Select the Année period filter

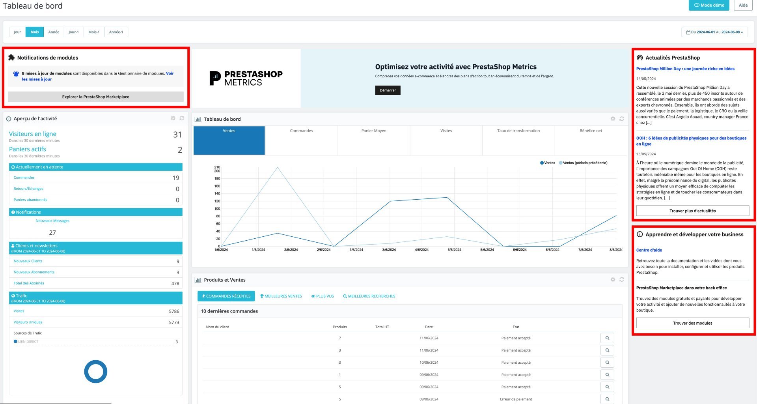[x=54, y=32]
